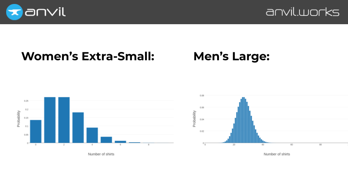Click the tallest bar at 1 shirt
The width and height of the screenshot is (348, 195).
click(x=50, y=120)
